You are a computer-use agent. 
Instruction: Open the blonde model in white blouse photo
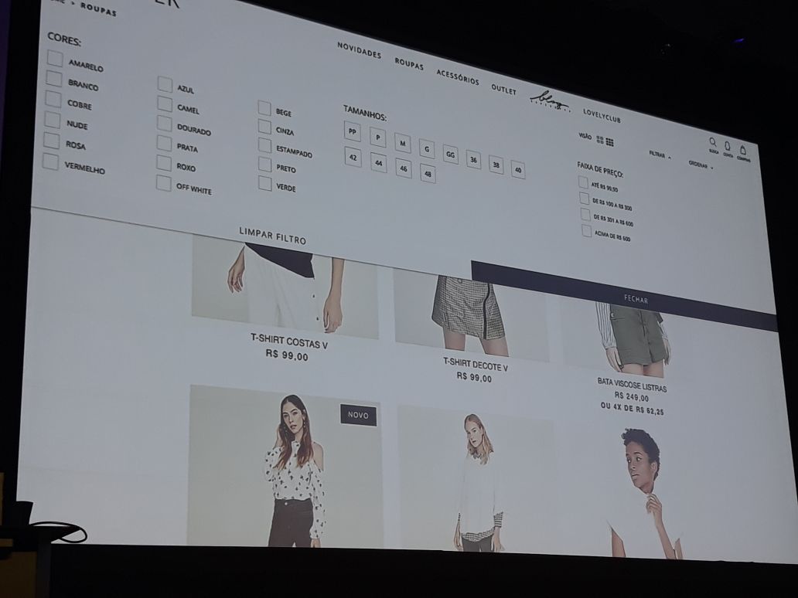click(x=476, y=480)
